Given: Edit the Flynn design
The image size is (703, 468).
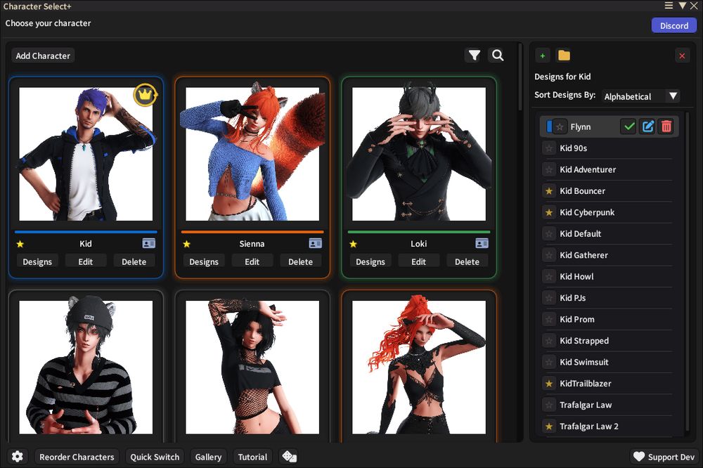Looking at the screenshot, I should (648, 127).
